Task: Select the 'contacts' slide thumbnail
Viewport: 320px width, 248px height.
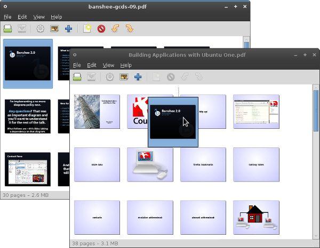Action: pos(97,218)
